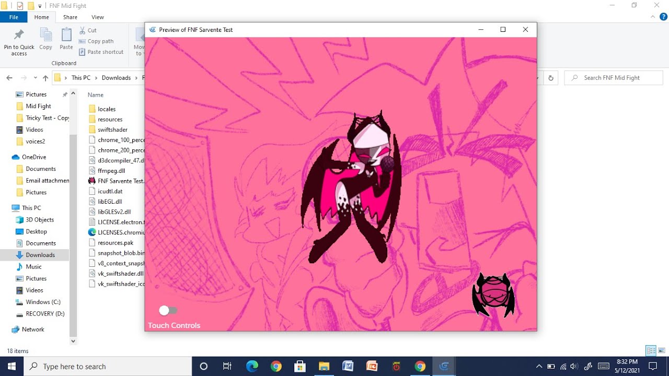
Task: Select Desktop in the navigation pane
Action: point(36,231)
